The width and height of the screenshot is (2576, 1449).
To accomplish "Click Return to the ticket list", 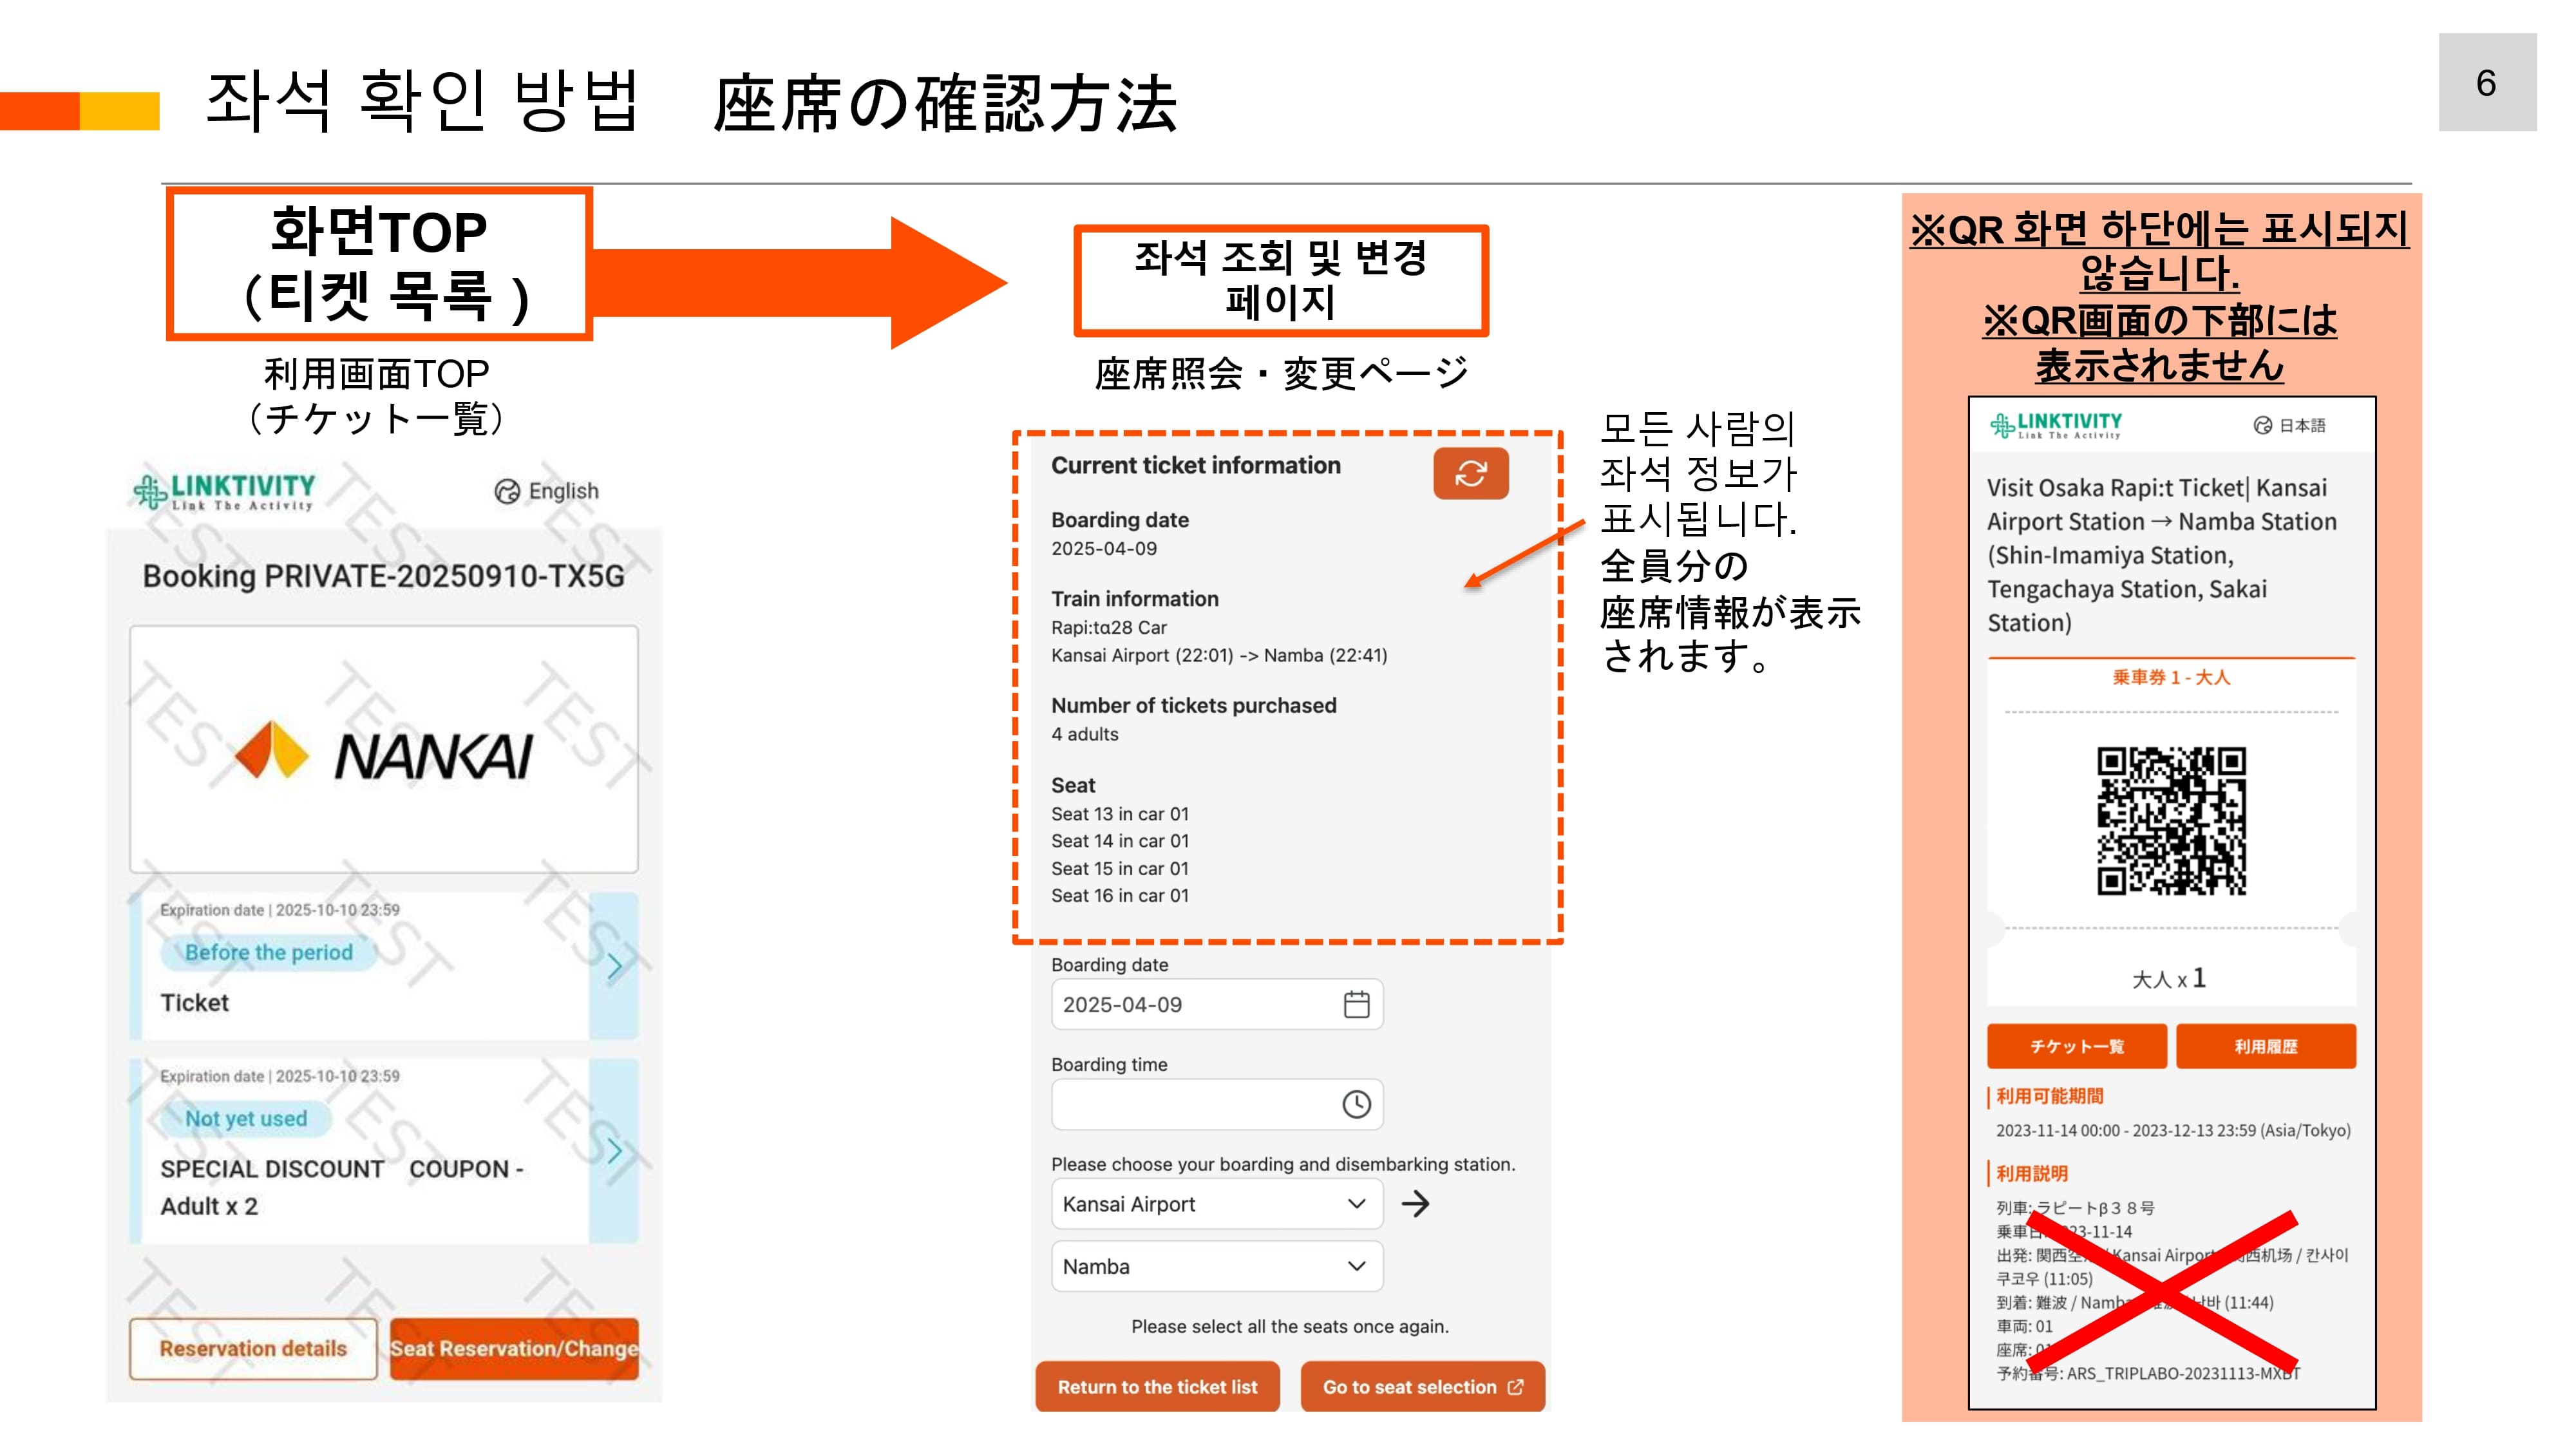I will 1157,1387.
